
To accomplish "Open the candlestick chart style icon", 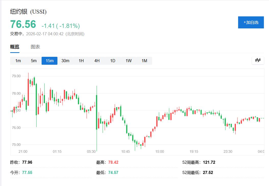I will (x=258, y=60).
